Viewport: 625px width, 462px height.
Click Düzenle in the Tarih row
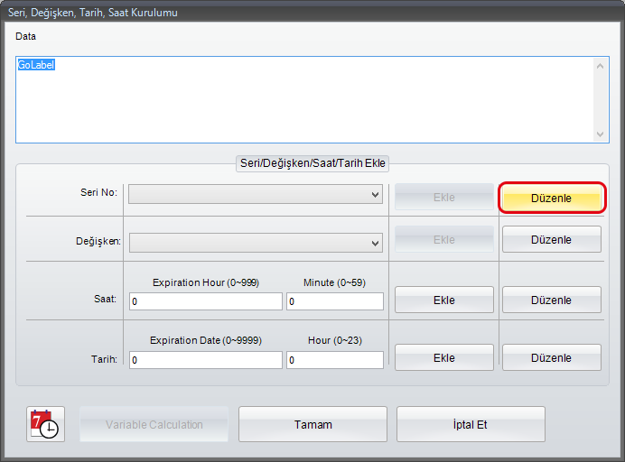click(551, 357)
